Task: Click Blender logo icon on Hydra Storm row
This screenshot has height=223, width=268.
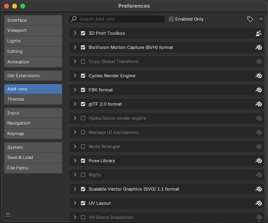Action: coord(259,118)
